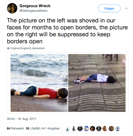
Task: Open the brown cartoon character liker avatar
Action: [x=105, y=129]
